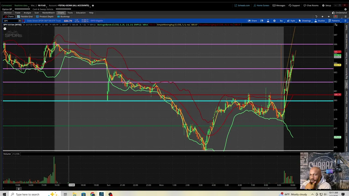
Task: Expand the Option BP dropdown
Action: tap(7, 9)
